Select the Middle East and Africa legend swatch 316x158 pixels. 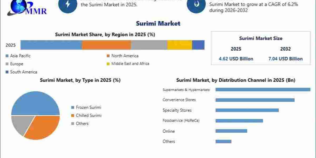[x=108, y=64]
